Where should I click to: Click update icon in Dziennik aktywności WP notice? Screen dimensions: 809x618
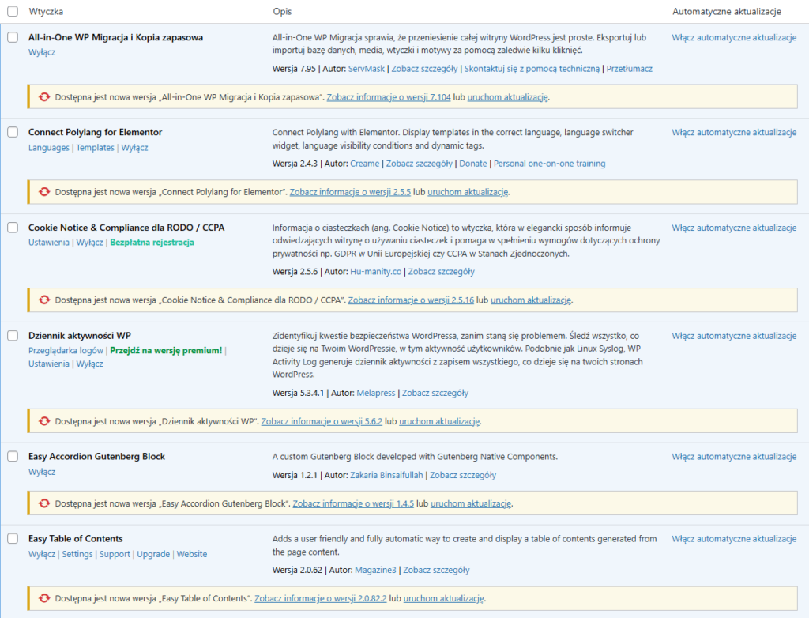[x=44, y=420]
